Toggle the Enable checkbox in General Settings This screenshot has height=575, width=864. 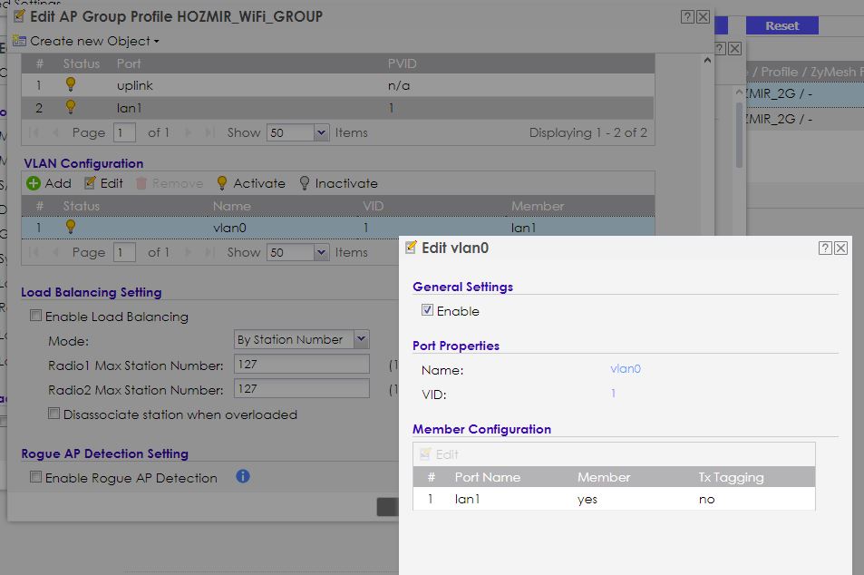tap(427, 310)
